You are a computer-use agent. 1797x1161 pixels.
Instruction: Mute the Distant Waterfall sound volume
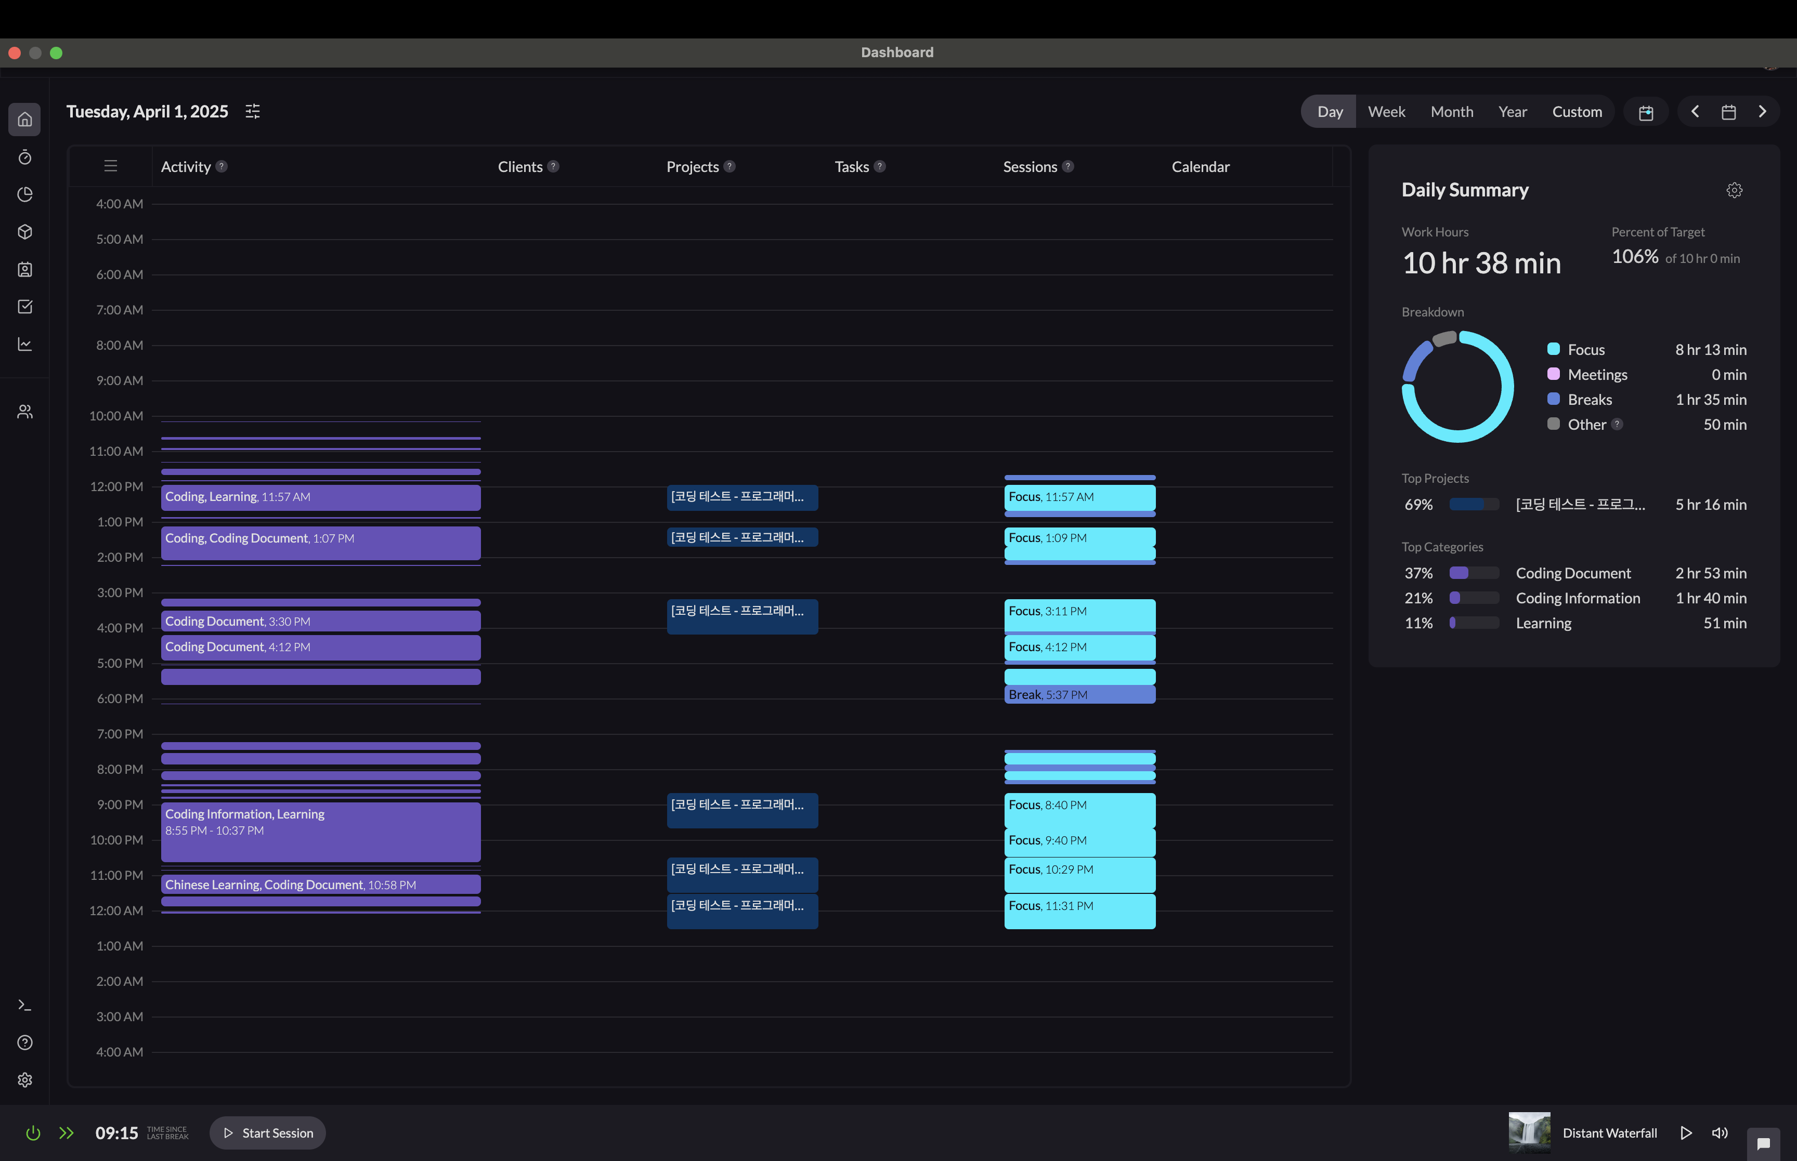click(x=1720, y=1133)
